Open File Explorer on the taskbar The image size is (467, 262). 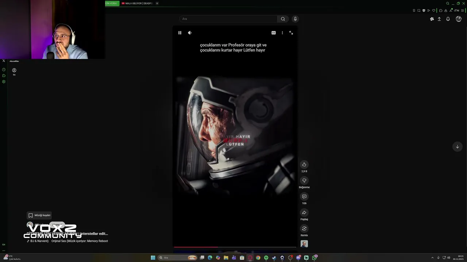[x=226, y=258]
